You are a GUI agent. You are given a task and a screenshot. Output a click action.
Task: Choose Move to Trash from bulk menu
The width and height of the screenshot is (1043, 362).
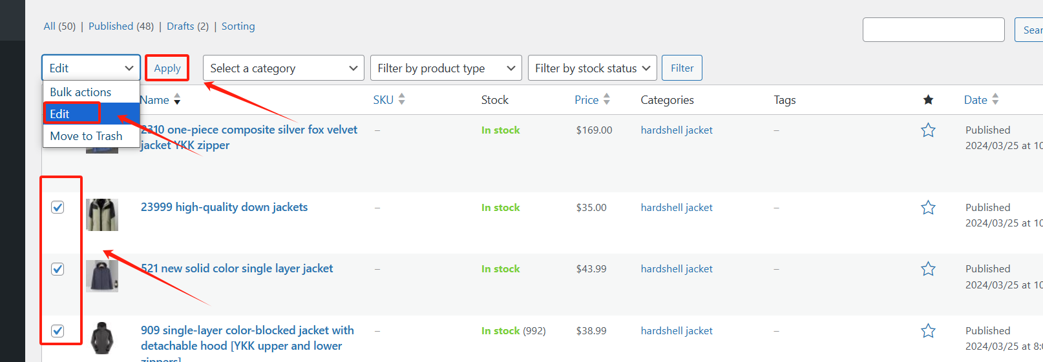86,136
